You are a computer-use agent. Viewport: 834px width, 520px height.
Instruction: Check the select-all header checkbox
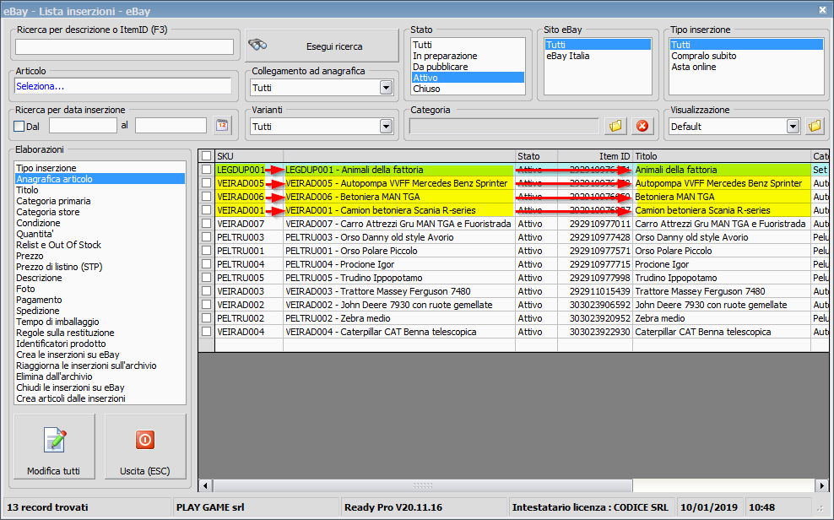click(x=206, y=156)
